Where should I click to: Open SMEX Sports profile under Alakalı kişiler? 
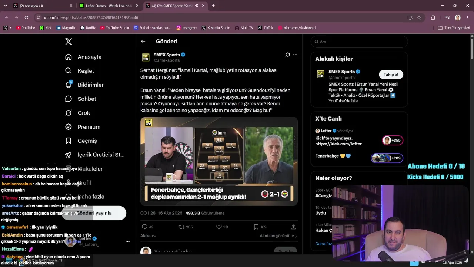(342, 72)
